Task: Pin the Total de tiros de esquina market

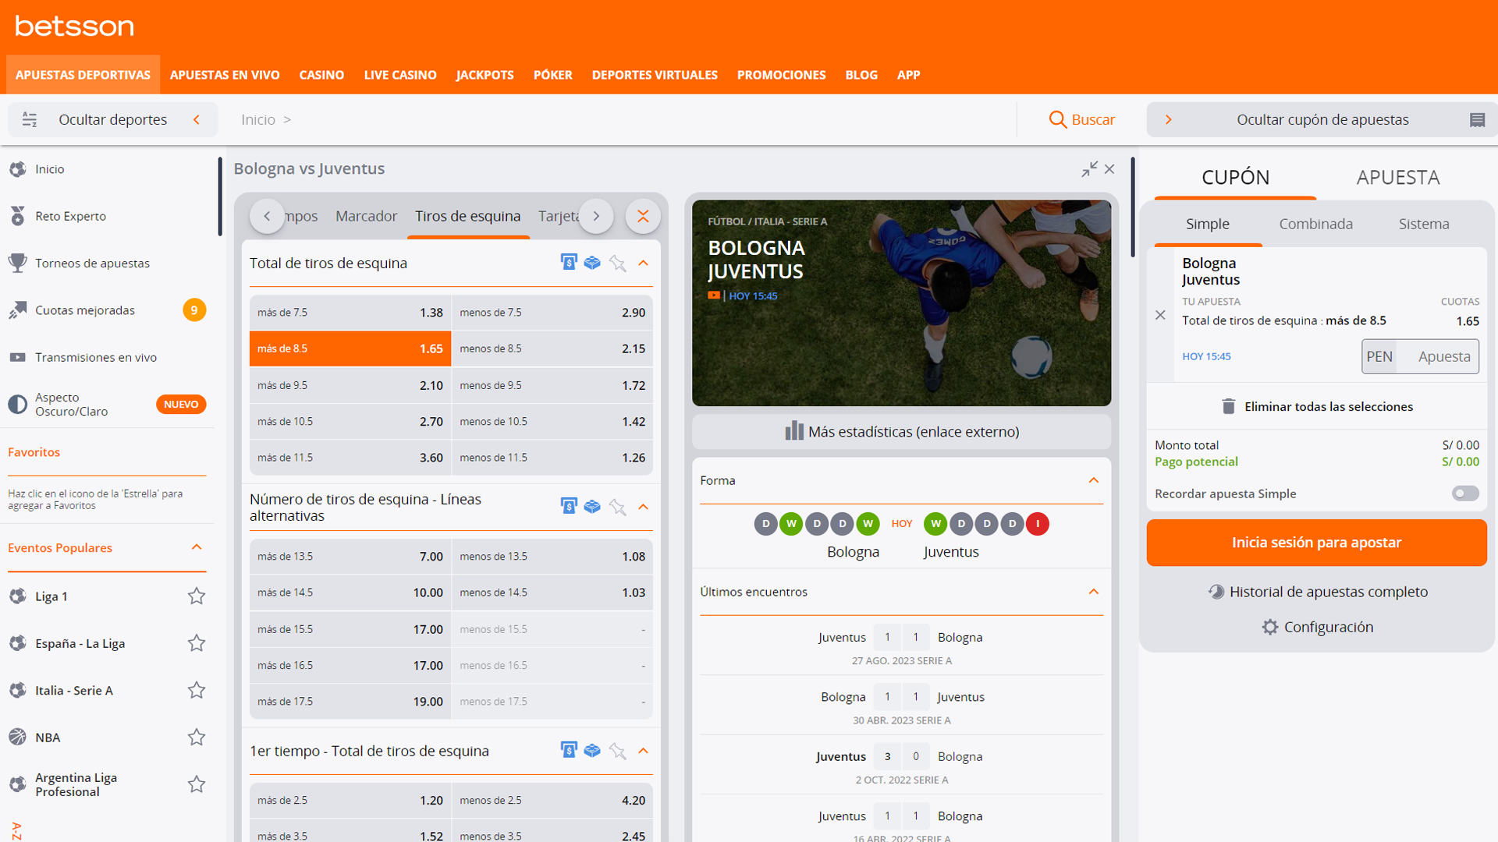Action: tap(617, 264)
